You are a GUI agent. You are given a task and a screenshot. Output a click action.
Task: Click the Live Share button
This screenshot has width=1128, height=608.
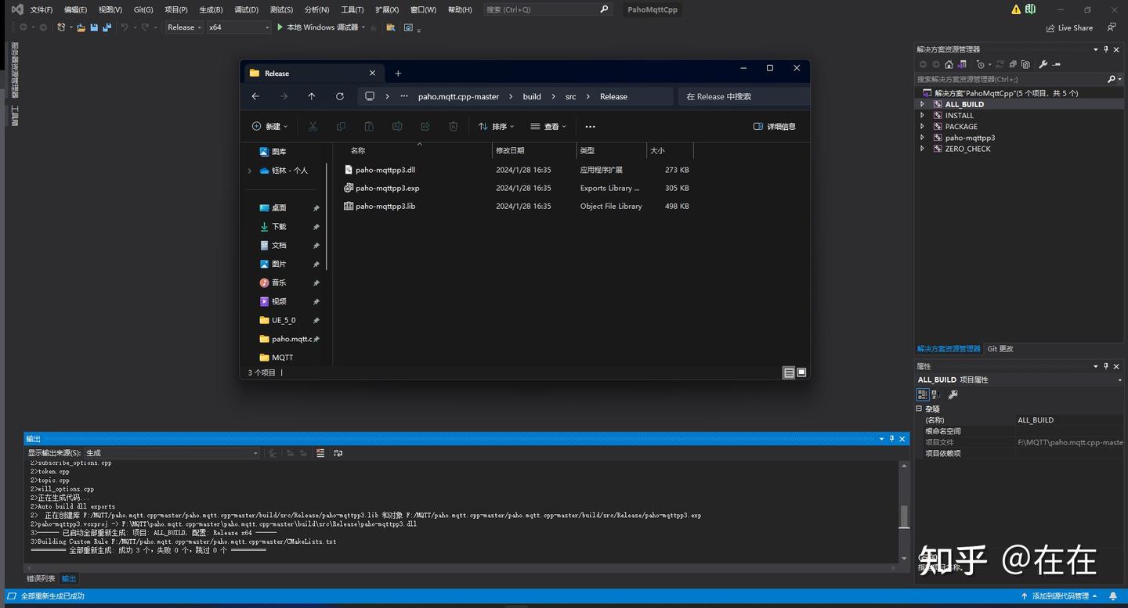click(1069, 27)
